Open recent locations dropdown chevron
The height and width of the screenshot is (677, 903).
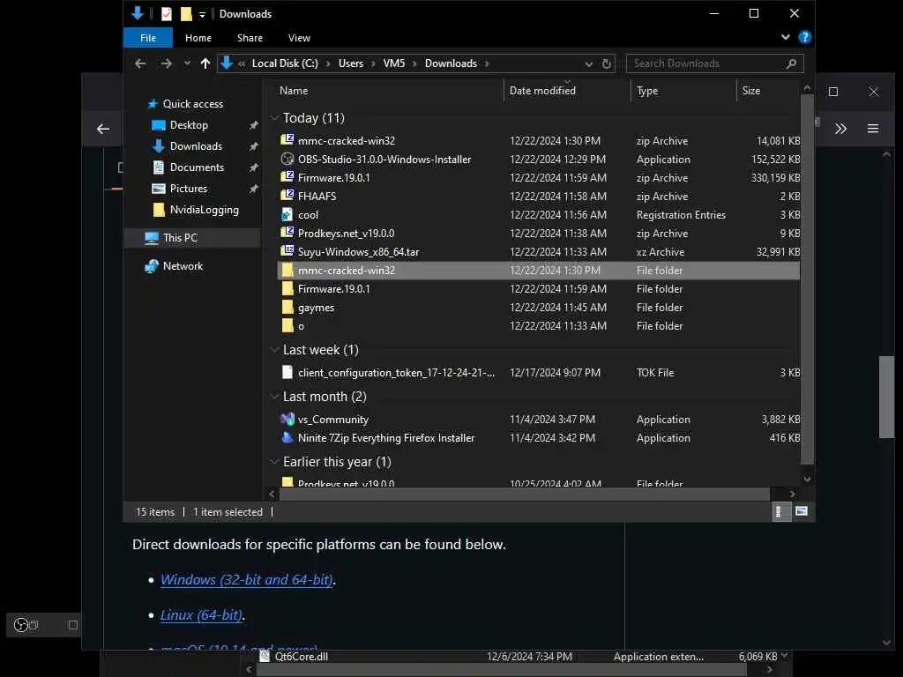tap(187, 63)
